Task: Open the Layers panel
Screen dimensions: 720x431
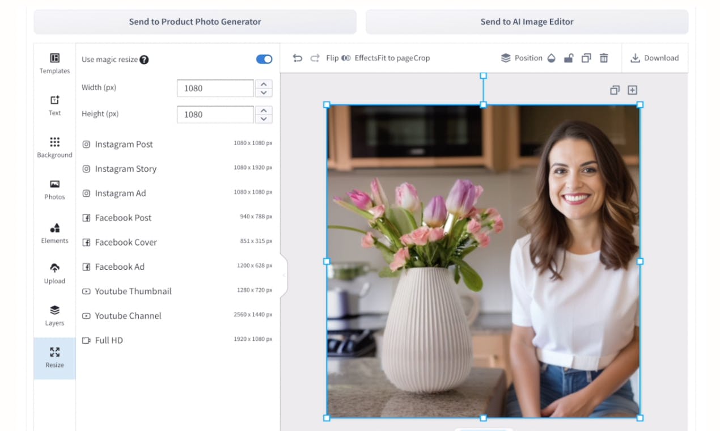Action: tap(54, 315)
